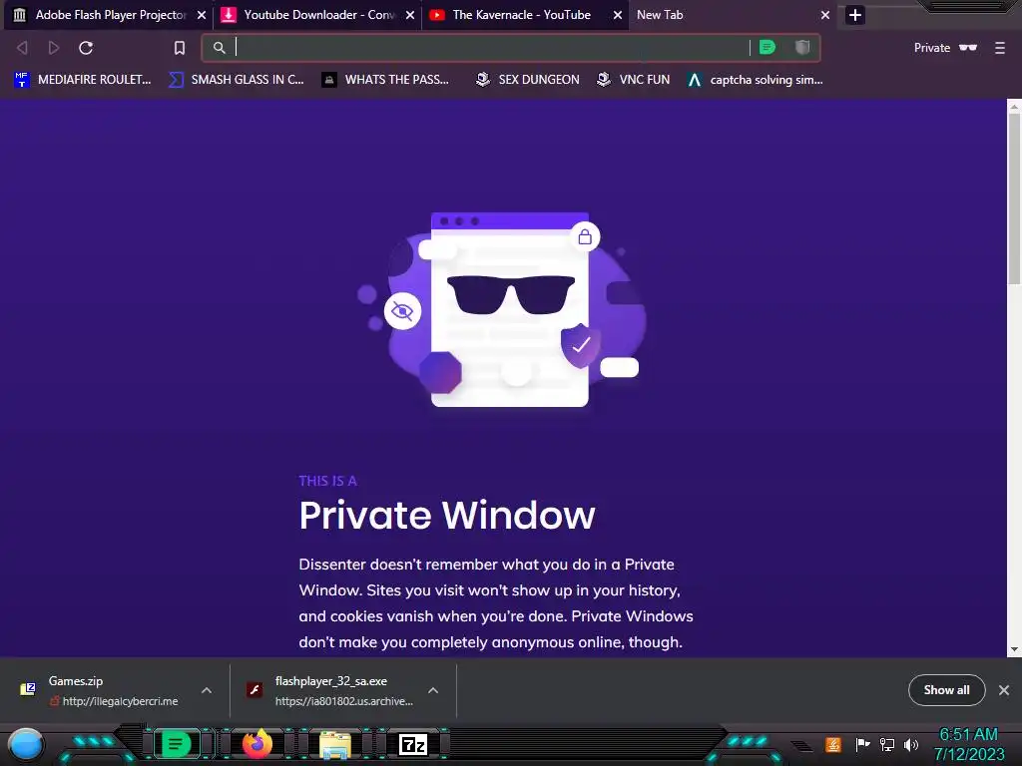This screenshot has width=1022, height=766.
Task: Expand options chevron for flashplayer_32_sa.exe
Action: click(x=433, y=690)
